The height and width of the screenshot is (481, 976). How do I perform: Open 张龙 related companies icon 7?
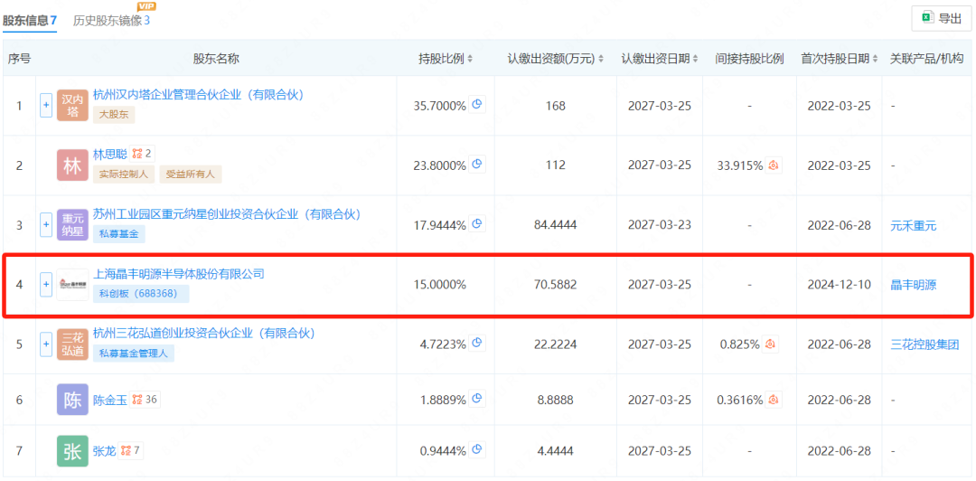(x=131, y=451)
